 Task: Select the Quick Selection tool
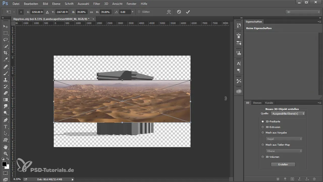[x=5, y=46]
